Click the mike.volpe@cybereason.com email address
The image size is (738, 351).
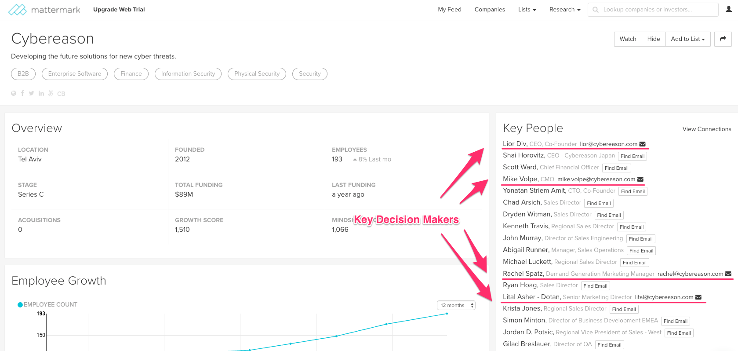[596, 179]
